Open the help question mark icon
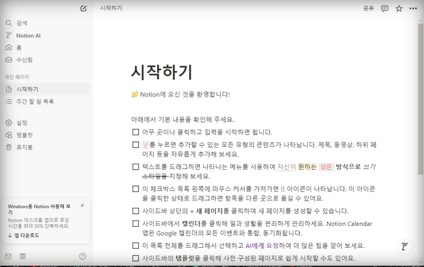424x267 pixels. (83, 256)
